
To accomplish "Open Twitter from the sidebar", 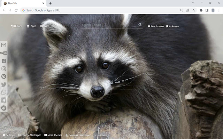I will tap(3, 84).
